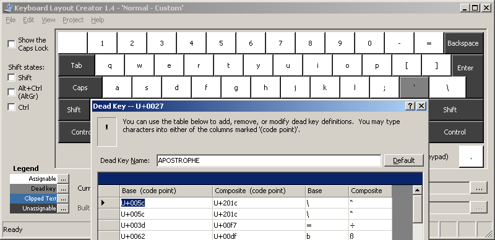Image resolution: width=495 pixels, height=240 pixels.
Task: Click the minus key on the top row
Action: click(399, 43)
